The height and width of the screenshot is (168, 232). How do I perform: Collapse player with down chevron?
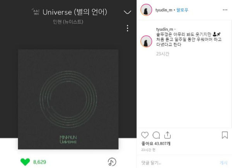tap(127, 12)
